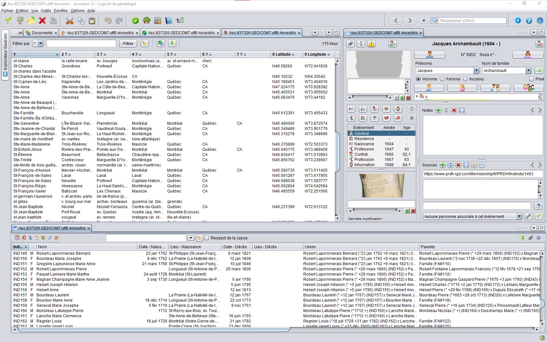
Task: Open the Outils menu
Action: click(46, 11)
